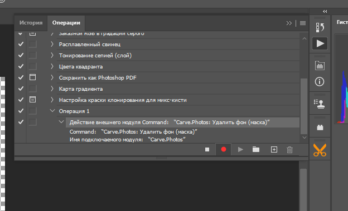The width and height of the screenshot is (348, 211).
Task: Toggle checkmark for Карта градиента
Action: click(x=21, y=89)
